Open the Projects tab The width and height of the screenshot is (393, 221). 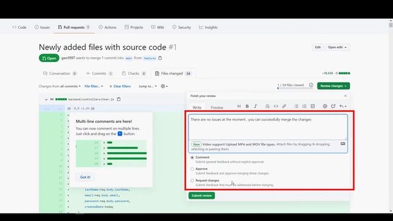[134, 27]
